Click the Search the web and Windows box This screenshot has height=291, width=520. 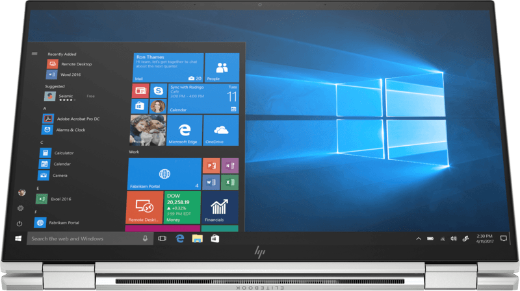[x=84, y=239]
